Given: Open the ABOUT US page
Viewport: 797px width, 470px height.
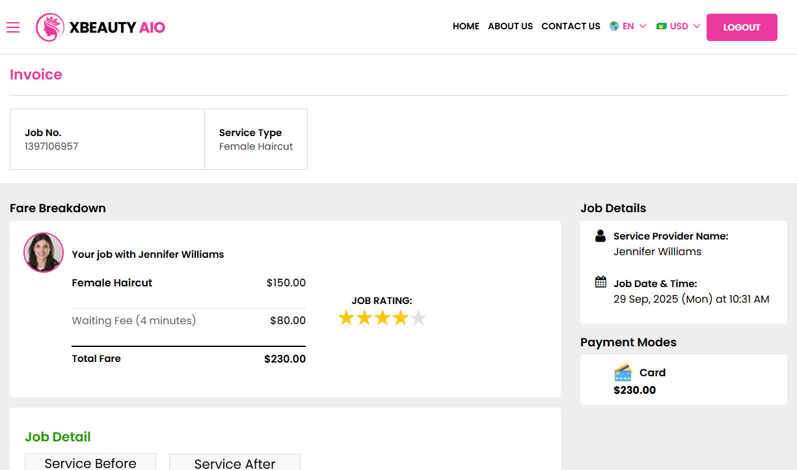Looking at the screenshot, I should coord(510,27).
